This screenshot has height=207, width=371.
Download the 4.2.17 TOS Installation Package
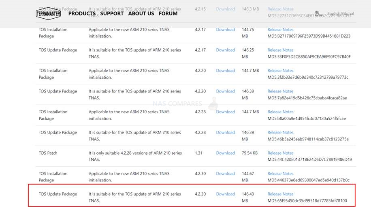225,30
